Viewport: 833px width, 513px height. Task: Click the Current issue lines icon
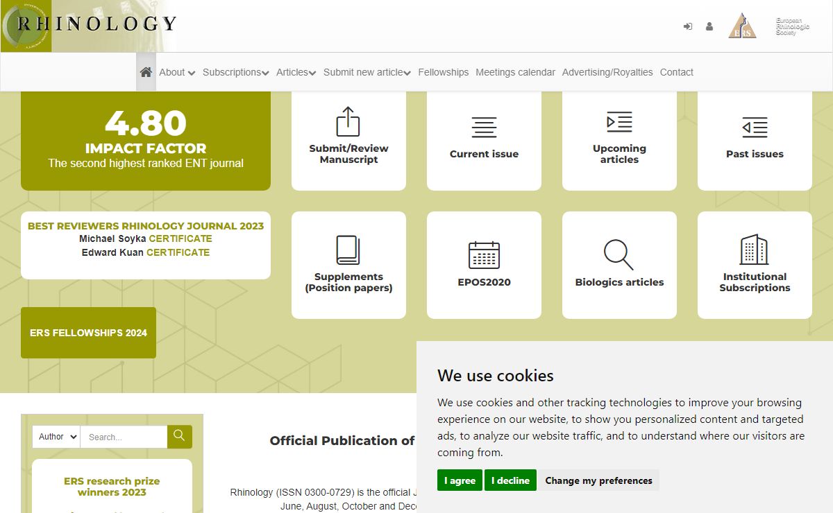[x=484, y=127]
